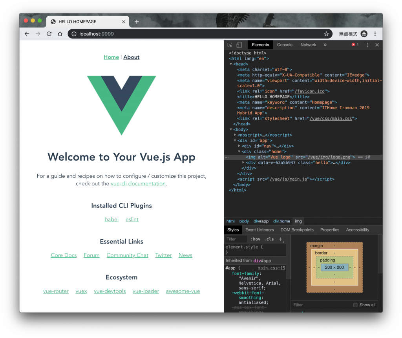Viewport: 402px width, 338px height.
Task: Click the Home navigation link
Action: 111,57
